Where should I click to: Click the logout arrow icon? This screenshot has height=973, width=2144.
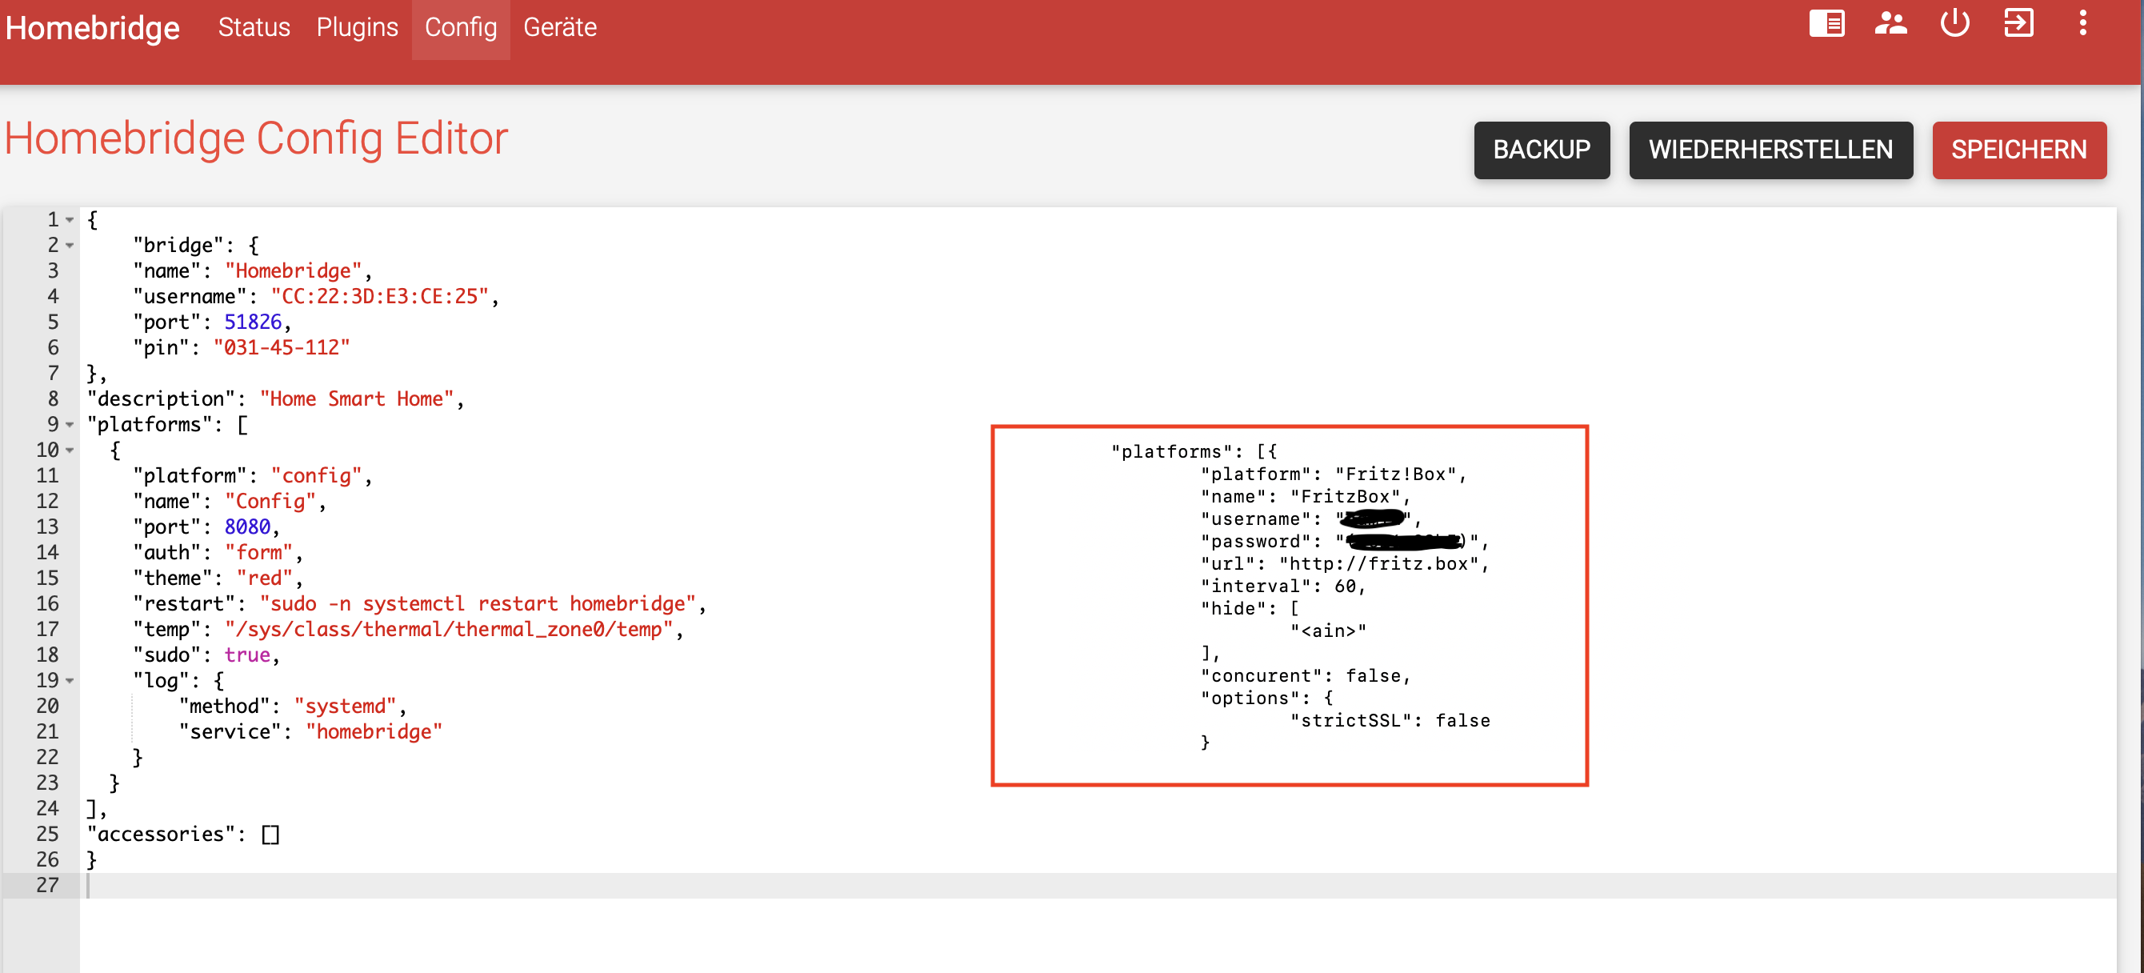pyautogui.click(x=2018, y=23)
